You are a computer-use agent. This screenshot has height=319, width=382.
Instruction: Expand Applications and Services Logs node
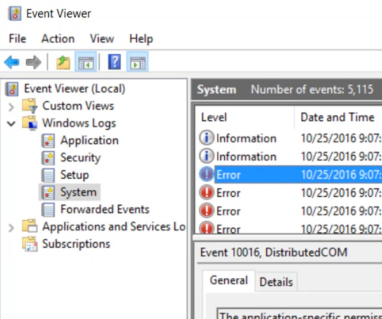(x=11, y=228)
